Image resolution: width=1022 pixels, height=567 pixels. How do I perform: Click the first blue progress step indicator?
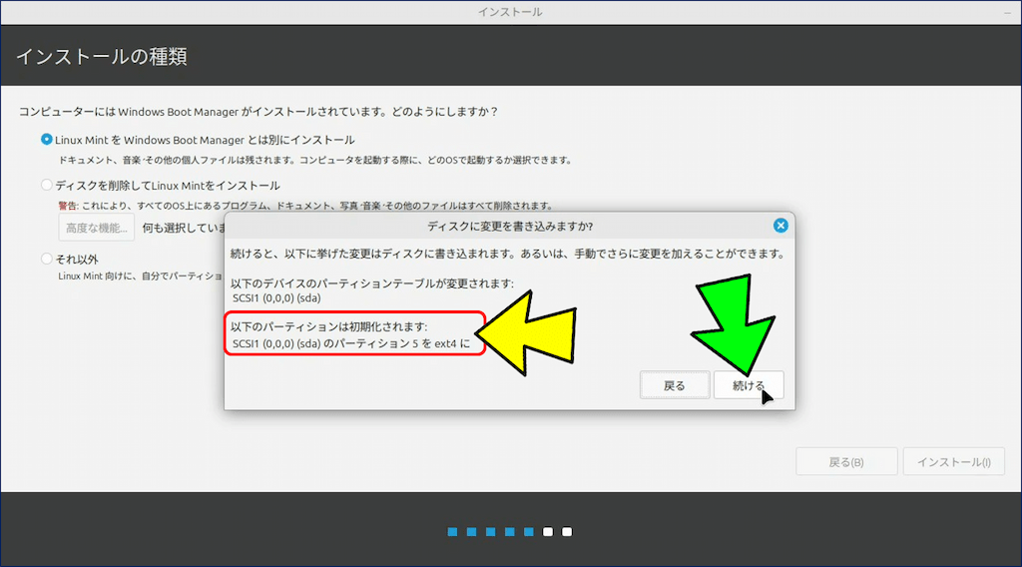click(452, 532)
